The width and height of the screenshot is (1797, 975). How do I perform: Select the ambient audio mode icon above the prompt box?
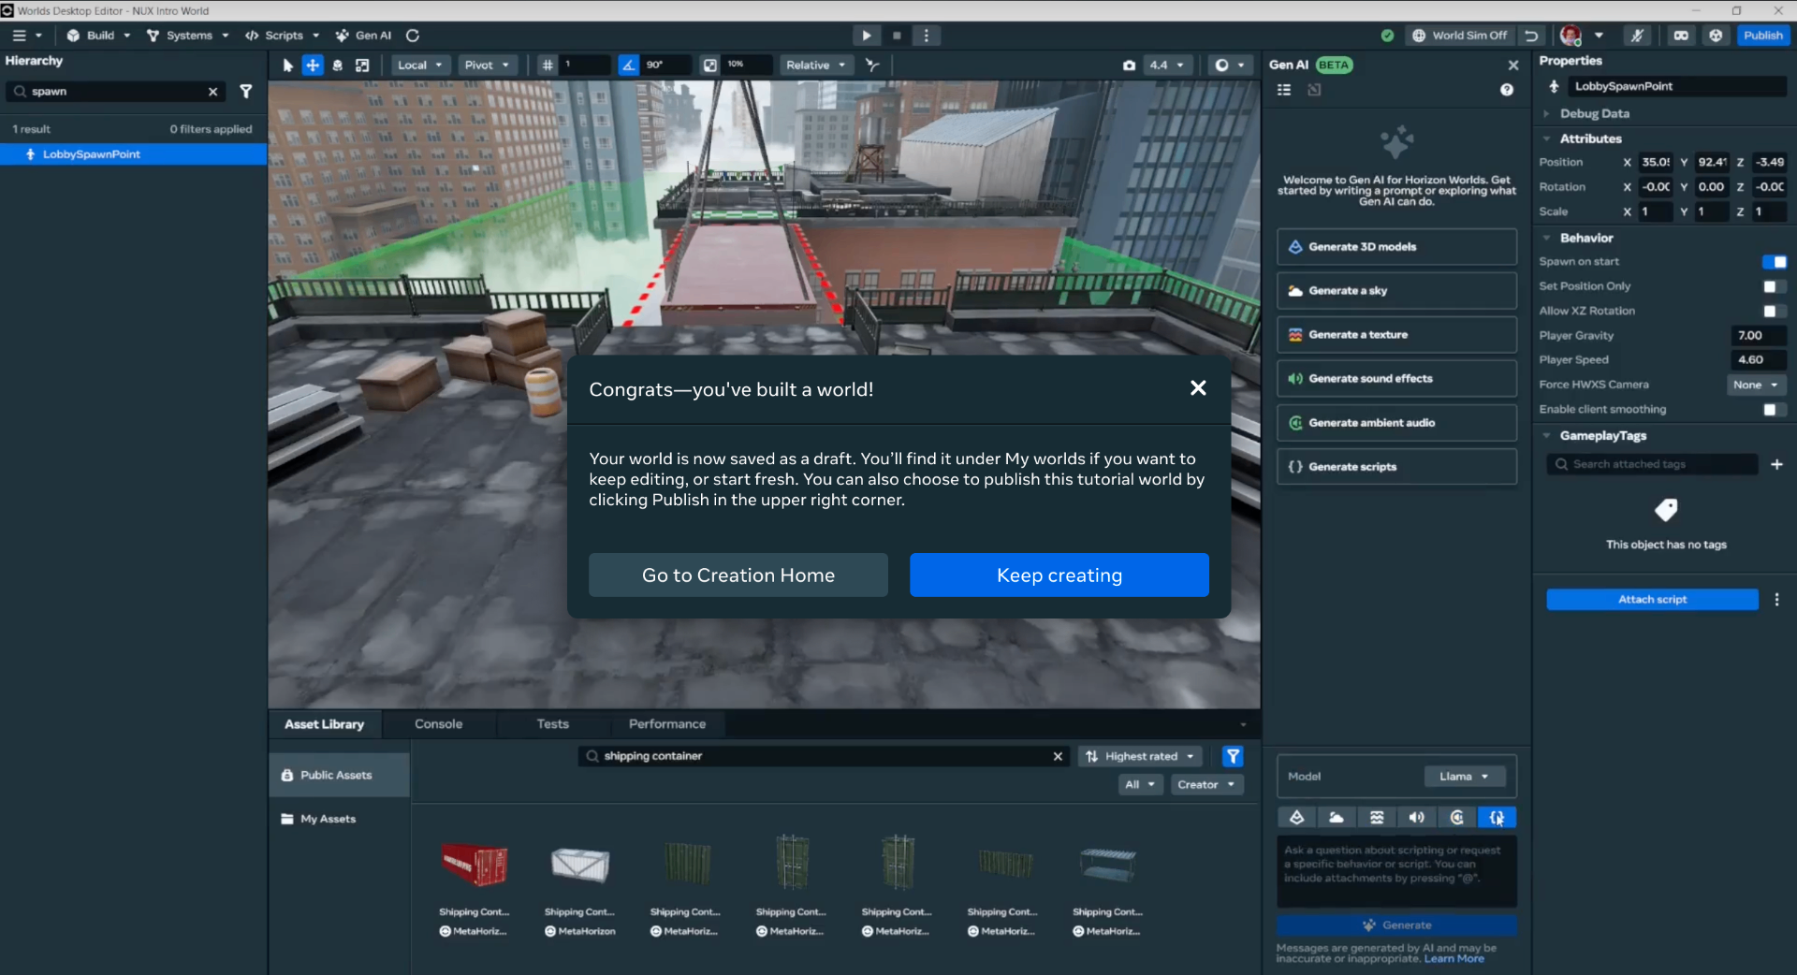1457,818
